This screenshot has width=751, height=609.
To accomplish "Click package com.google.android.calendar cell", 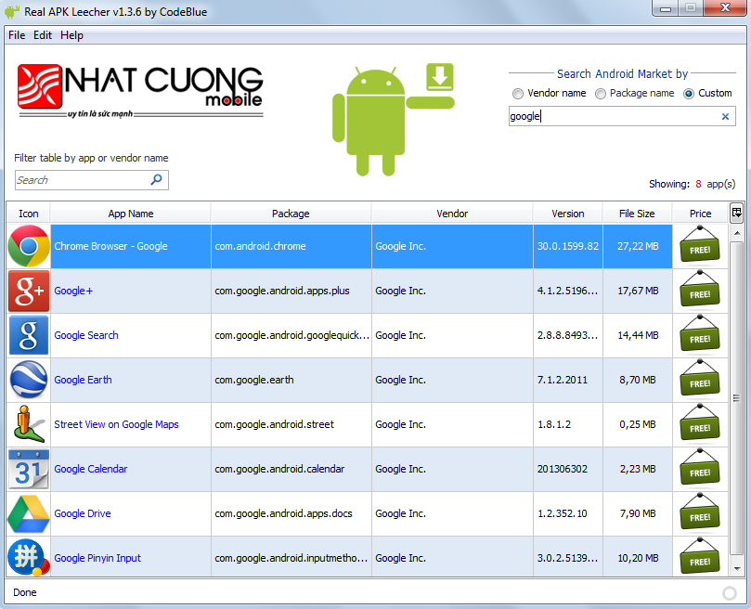I will click(291, 469).
